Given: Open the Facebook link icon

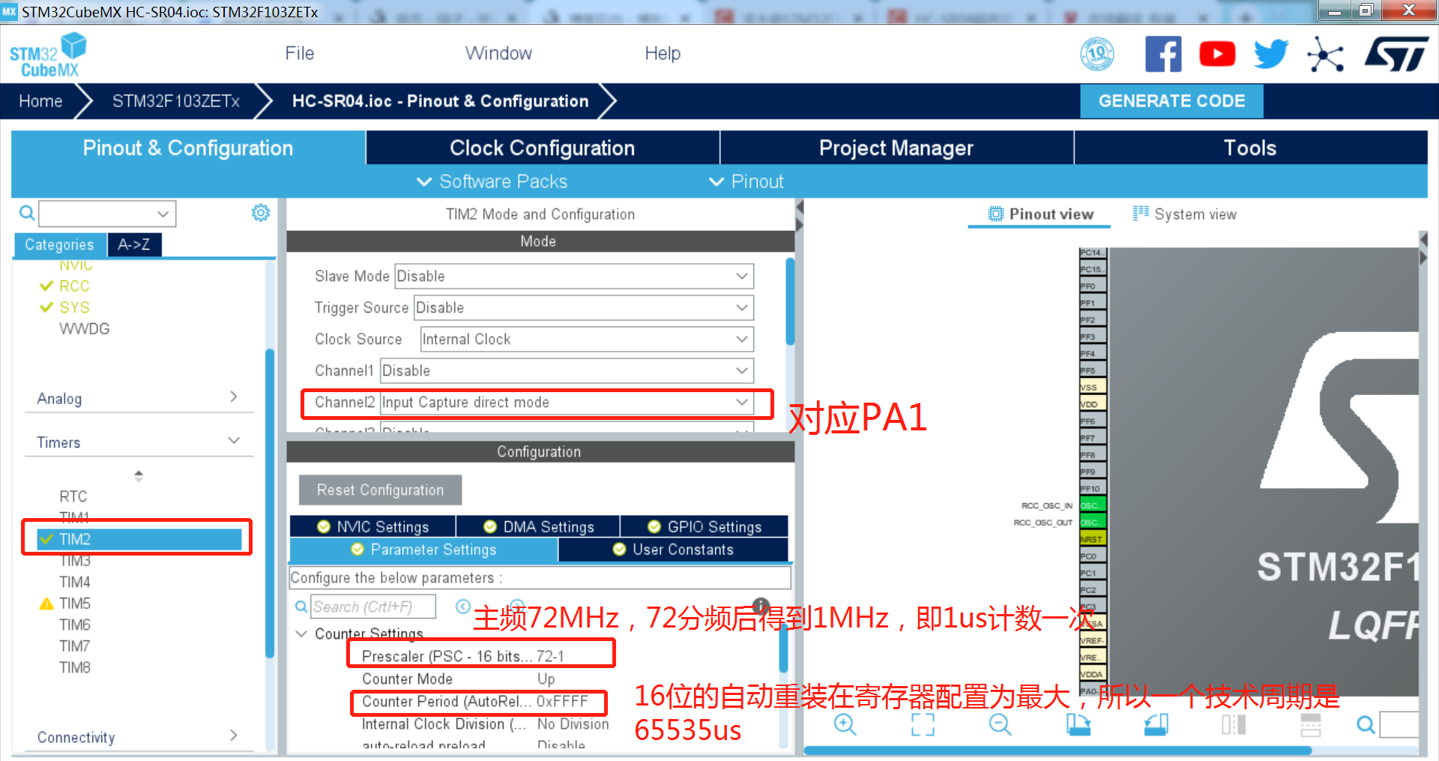Looking at the screenshot, I should pyautogui.click(x=1163, y=54).
